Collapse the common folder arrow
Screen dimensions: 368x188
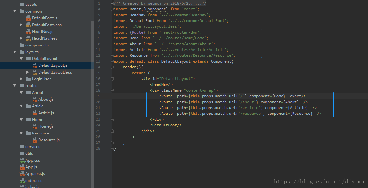(x=15, y=11)
